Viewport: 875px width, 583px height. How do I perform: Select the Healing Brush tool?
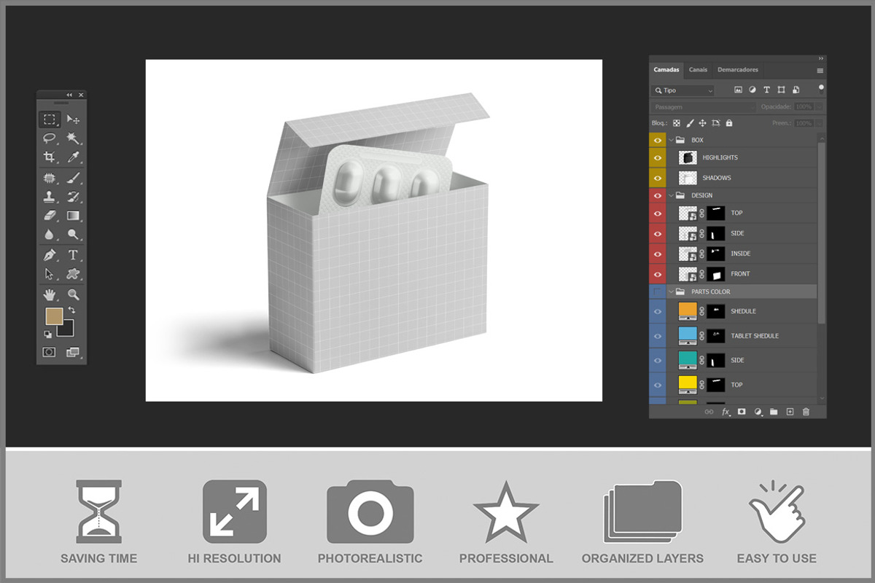pyautogui.click(x=50, y=178)
